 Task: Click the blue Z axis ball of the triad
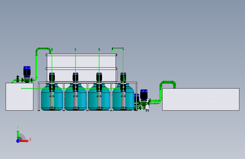coord(18,141)
